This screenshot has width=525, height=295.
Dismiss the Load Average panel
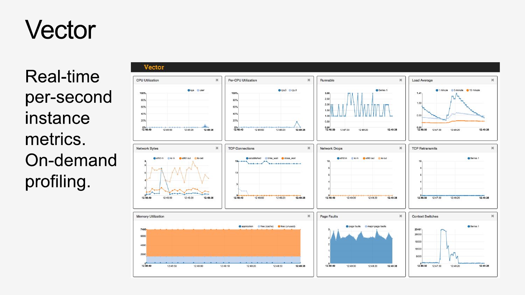[492, 80]
